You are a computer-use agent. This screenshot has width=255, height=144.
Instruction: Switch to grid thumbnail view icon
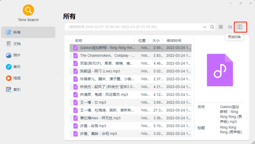[x=221, y=27]
